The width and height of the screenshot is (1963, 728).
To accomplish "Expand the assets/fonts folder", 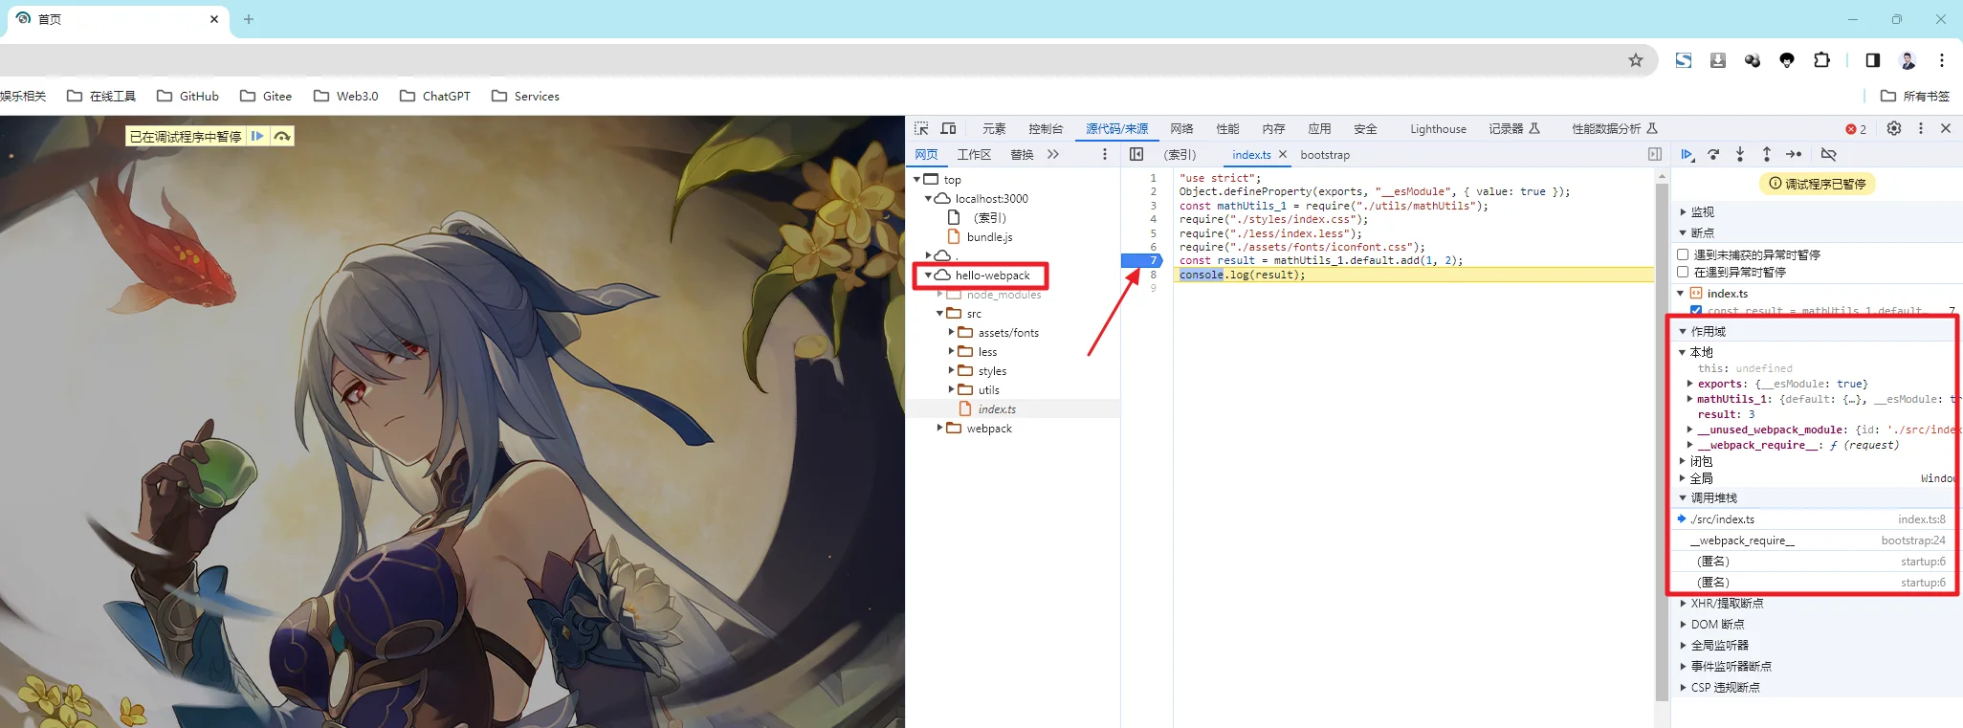I will click(x=951, y=333).
